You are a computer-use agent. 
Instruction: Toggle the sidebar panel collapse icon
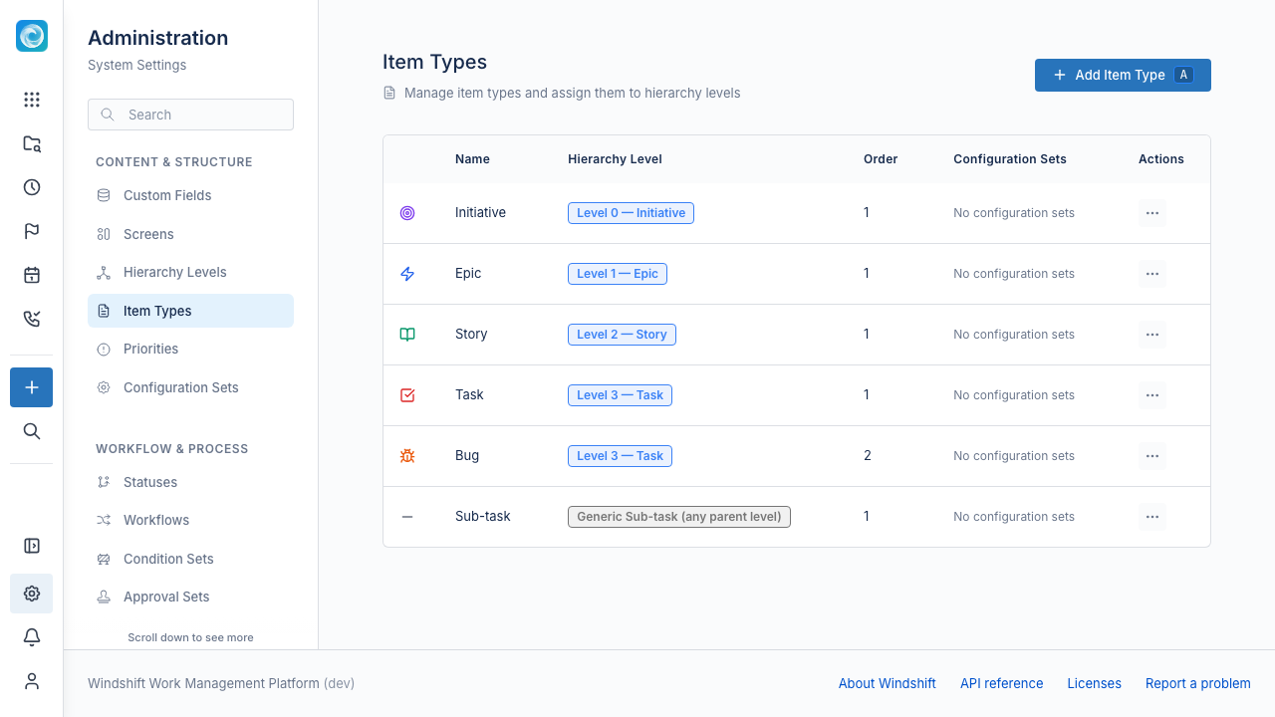coord(32,546)
